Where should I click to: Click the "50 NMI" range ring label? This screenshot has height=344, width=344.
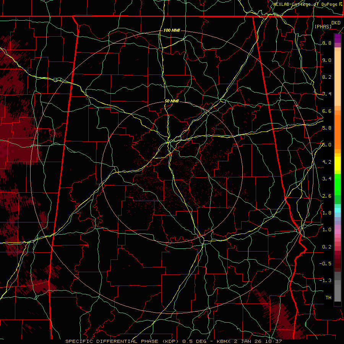coord(172,101)
